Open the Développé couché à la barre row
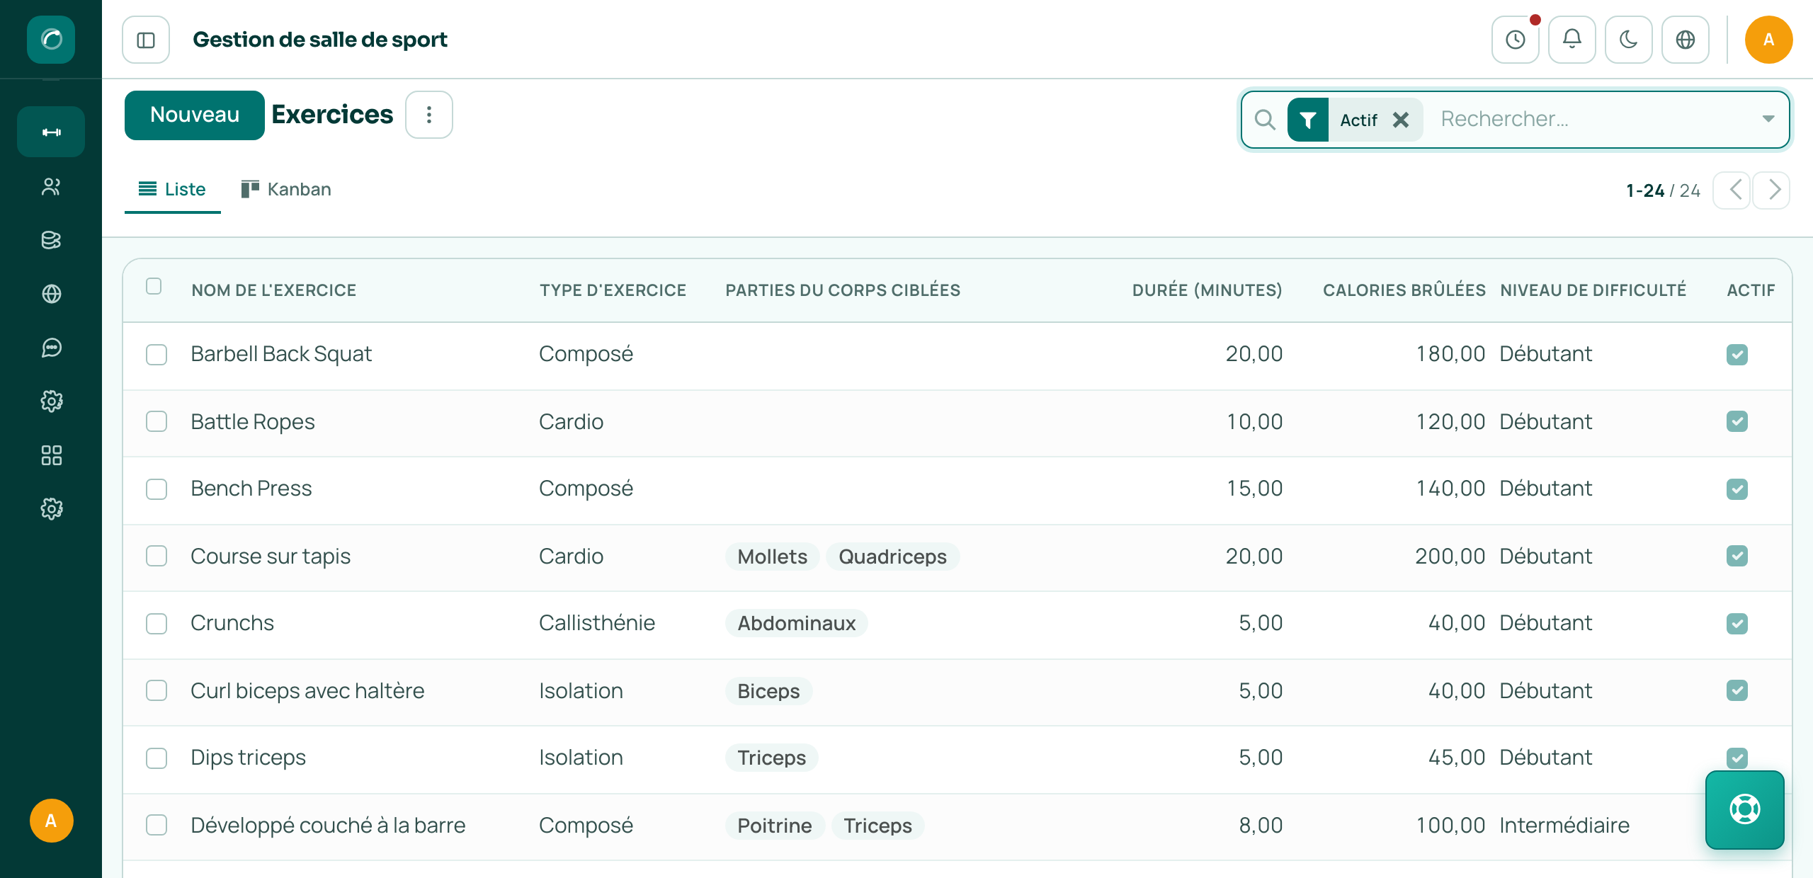This screenshot has width=1813, height=878. click(957, 826)
